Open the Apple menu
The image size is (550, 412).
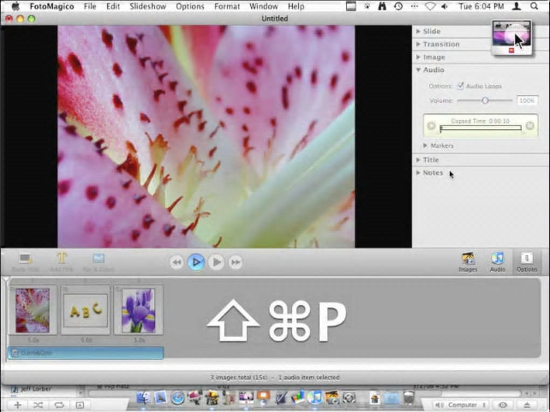pos(16,6)
